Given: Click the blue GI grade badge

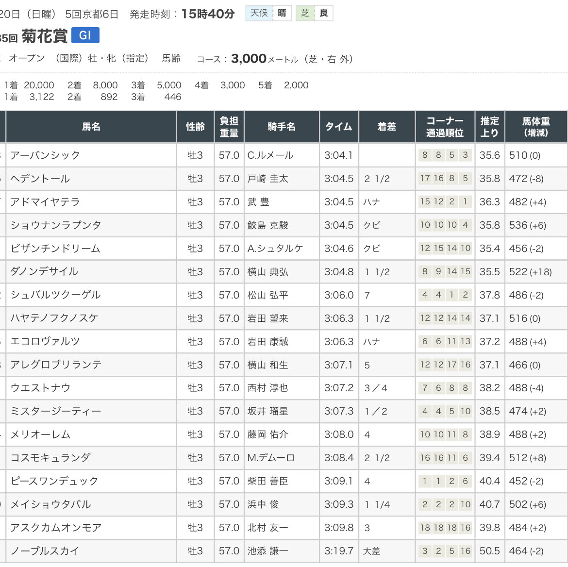Looking at the screenshot, I should 85,35.
